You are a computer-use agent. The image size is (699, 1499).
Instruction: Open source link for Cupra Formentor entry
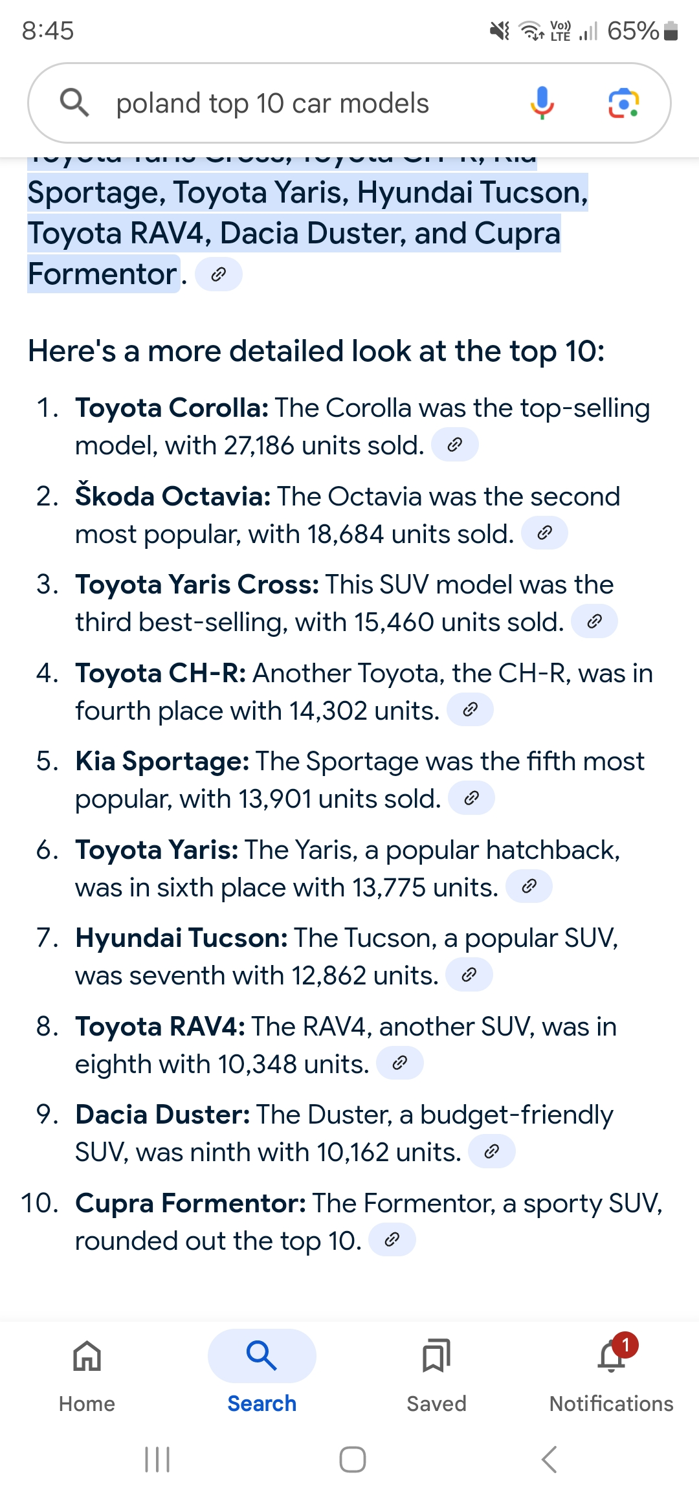point(392,1240)
